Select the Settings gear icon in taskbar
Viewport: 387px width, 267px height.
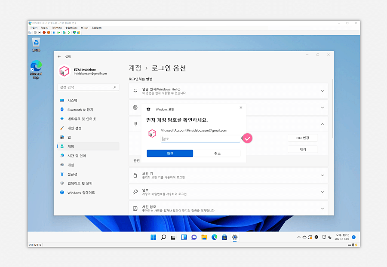click(x=234, y=237)
